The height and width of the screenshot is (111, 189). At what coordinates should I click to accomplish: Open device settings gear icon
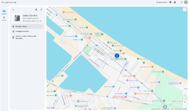coord(36,10)
